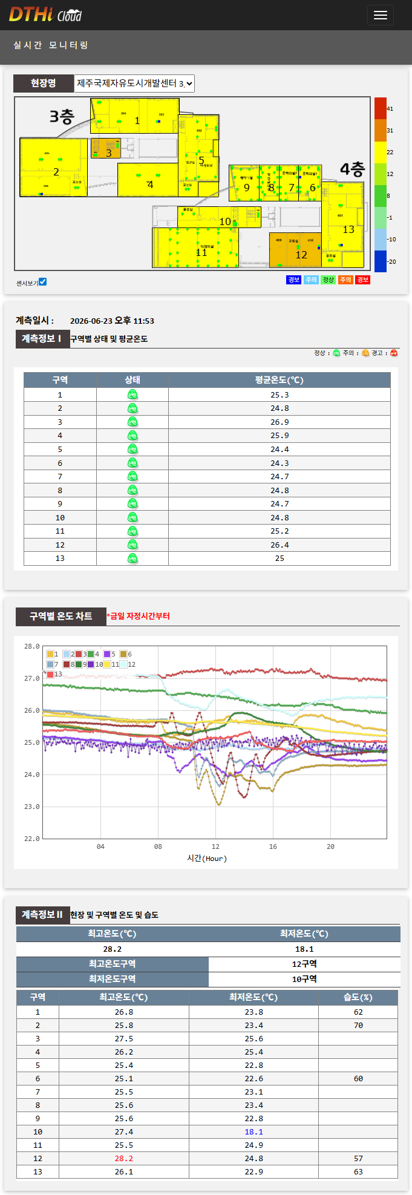The width and height of the screenshot is (412, 1195).
Task: Click the orange 주의 legend badge
Action: [x=345, y=280]
